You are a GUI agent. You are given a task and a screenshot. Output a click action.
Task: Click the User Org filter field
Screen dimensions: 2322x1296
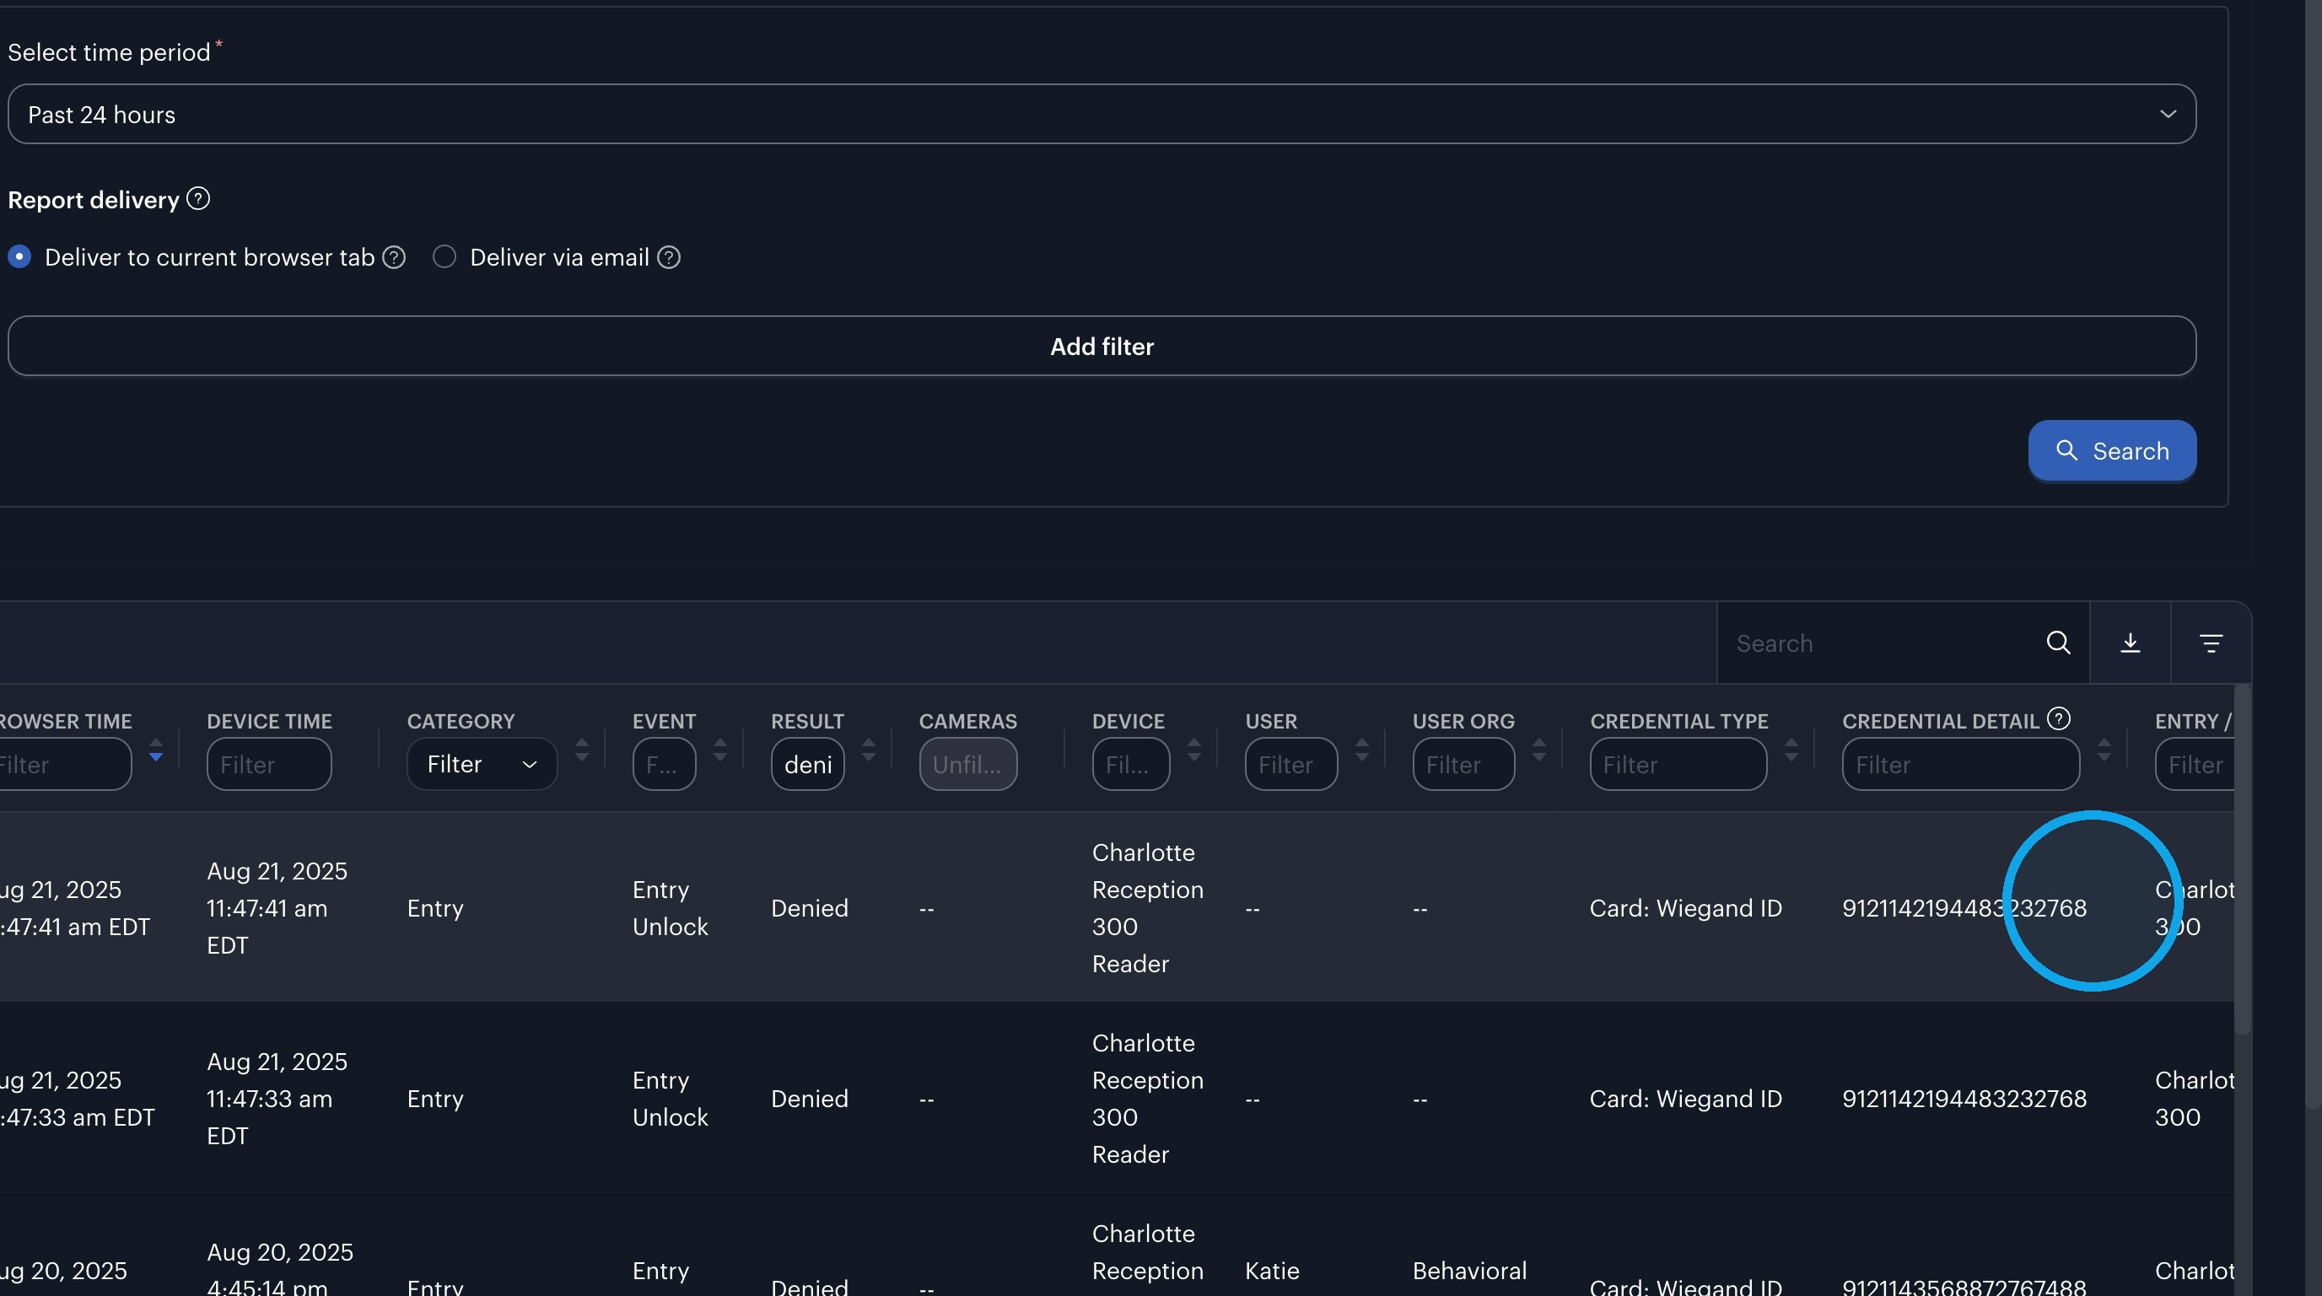click(1464, 764)
